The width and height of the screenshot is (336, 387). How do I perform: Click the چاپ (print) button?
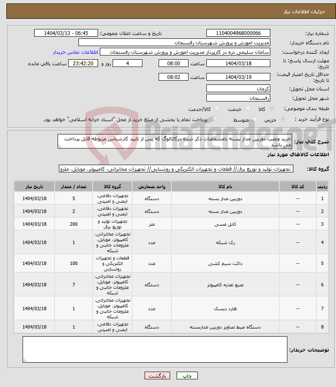pos(187,375)
